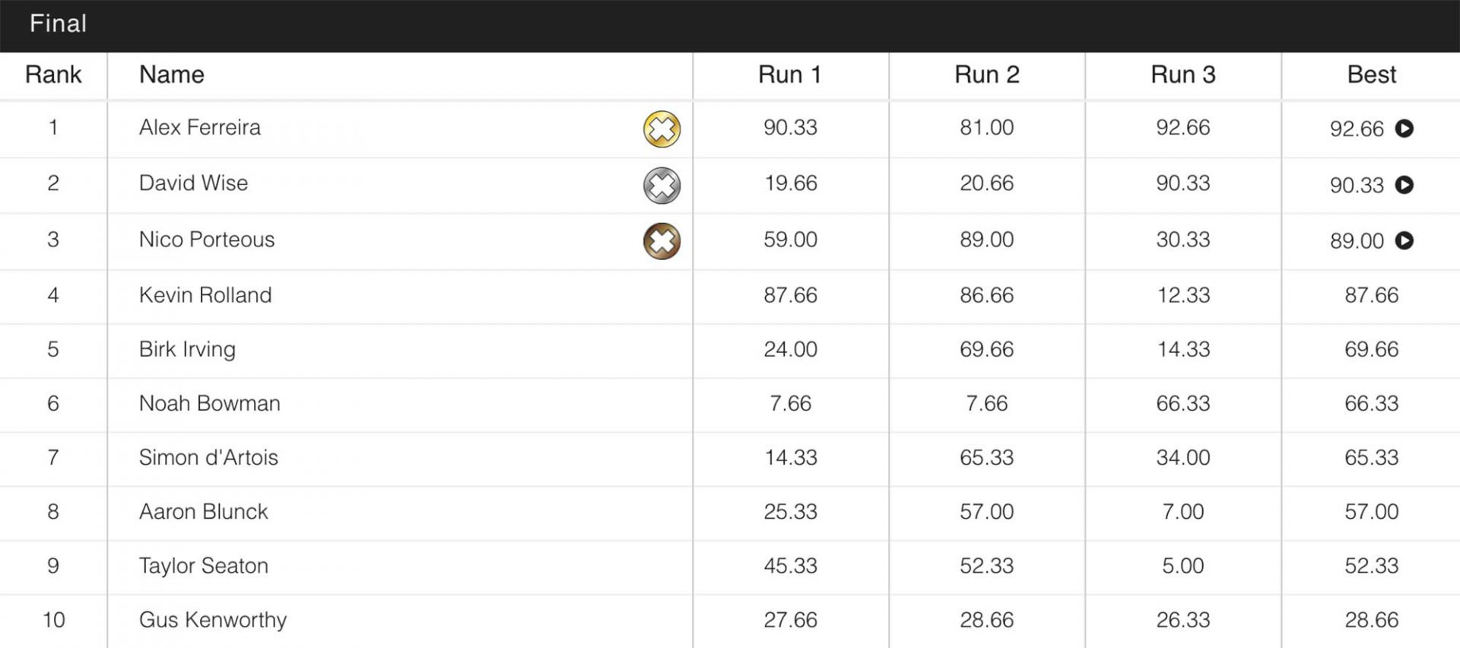Click the Run 2 column header
Screen dimensions: 1460x648
986,75
